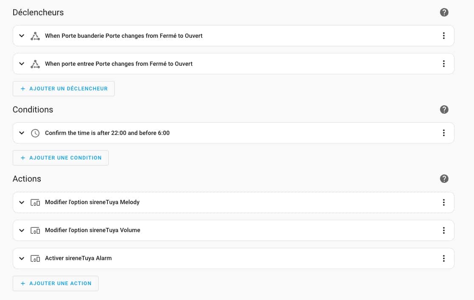Screen dimensions: 474x300
Task: Click state trigger icon for porte entree
Action: point(35,64)
